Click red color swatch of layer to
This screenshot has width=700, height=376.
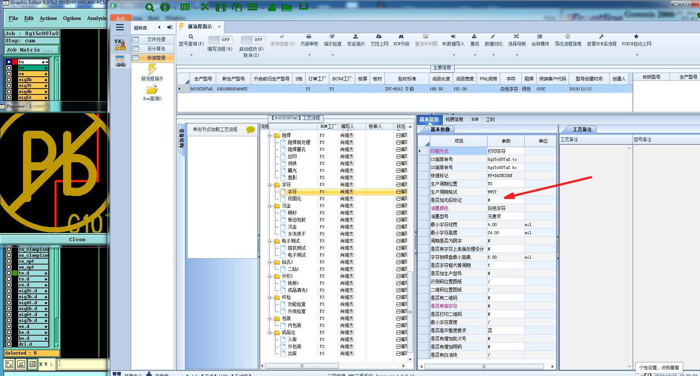click(x=15, y=62)
